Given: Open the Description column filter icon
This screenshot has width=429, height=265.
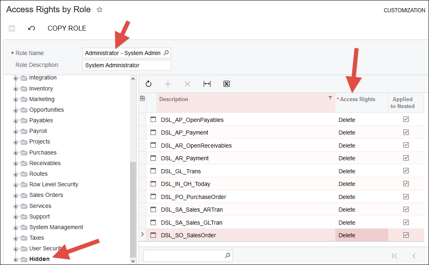Looking at the screenshot, I should (330, 98).
